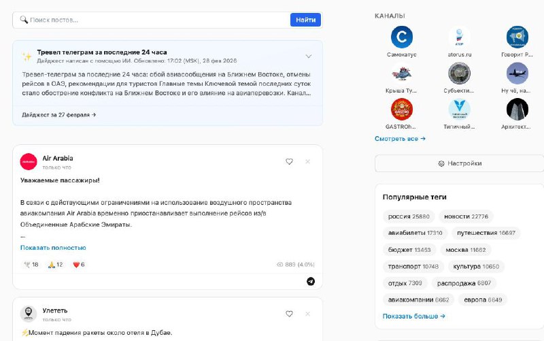Image resolution: width=544 pixels, height=341 pixels.
Task: Click the Самокатус channel icon
Action: [402, 37]
